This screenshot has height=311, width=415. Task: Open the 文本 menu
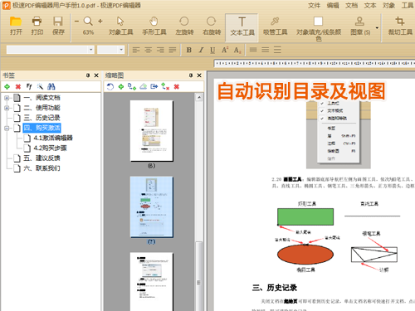pyautogui.click(x=370, y=6)
